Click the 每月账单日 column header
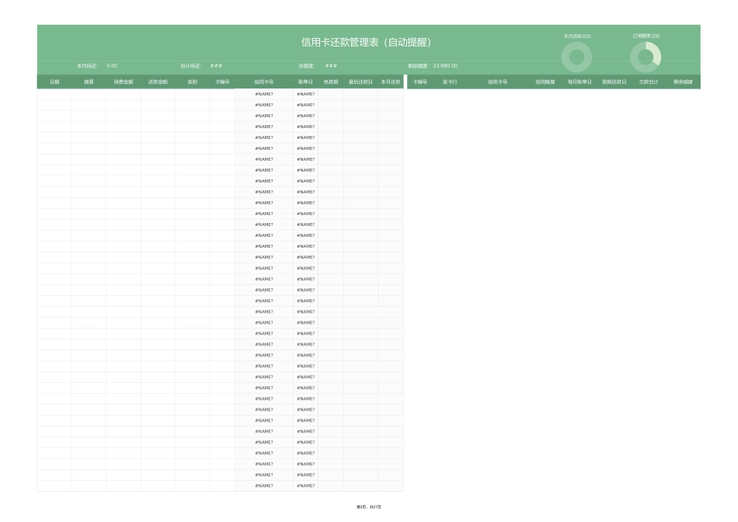 tap(580, 82)
